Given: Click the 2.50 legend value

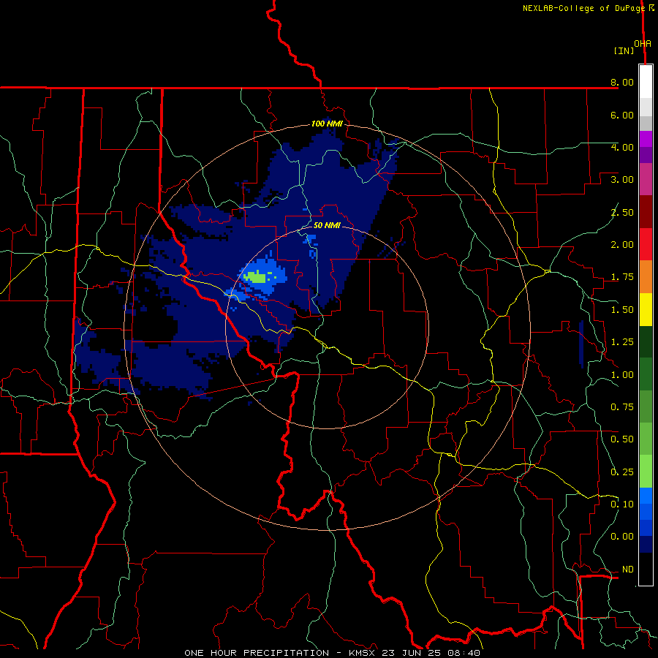Looking at the screenshot, I should point(622,212).
